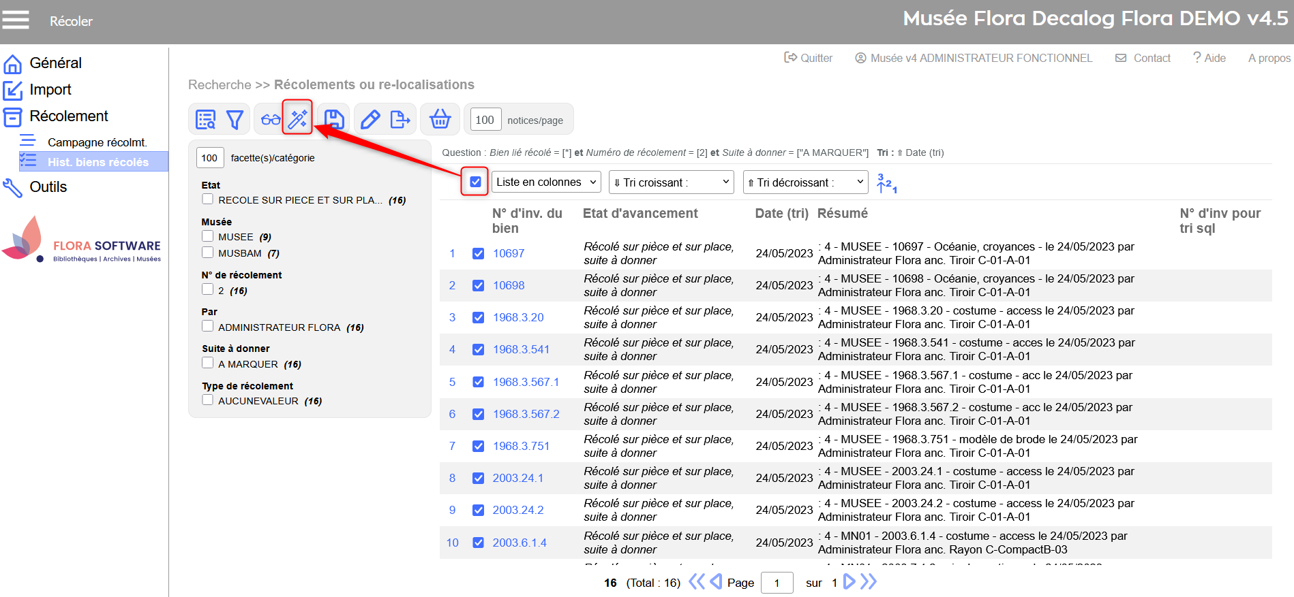Open the 'Liste en colonnes' dropdown
This screenshot has width=1294, height=597.
point(546,182)
